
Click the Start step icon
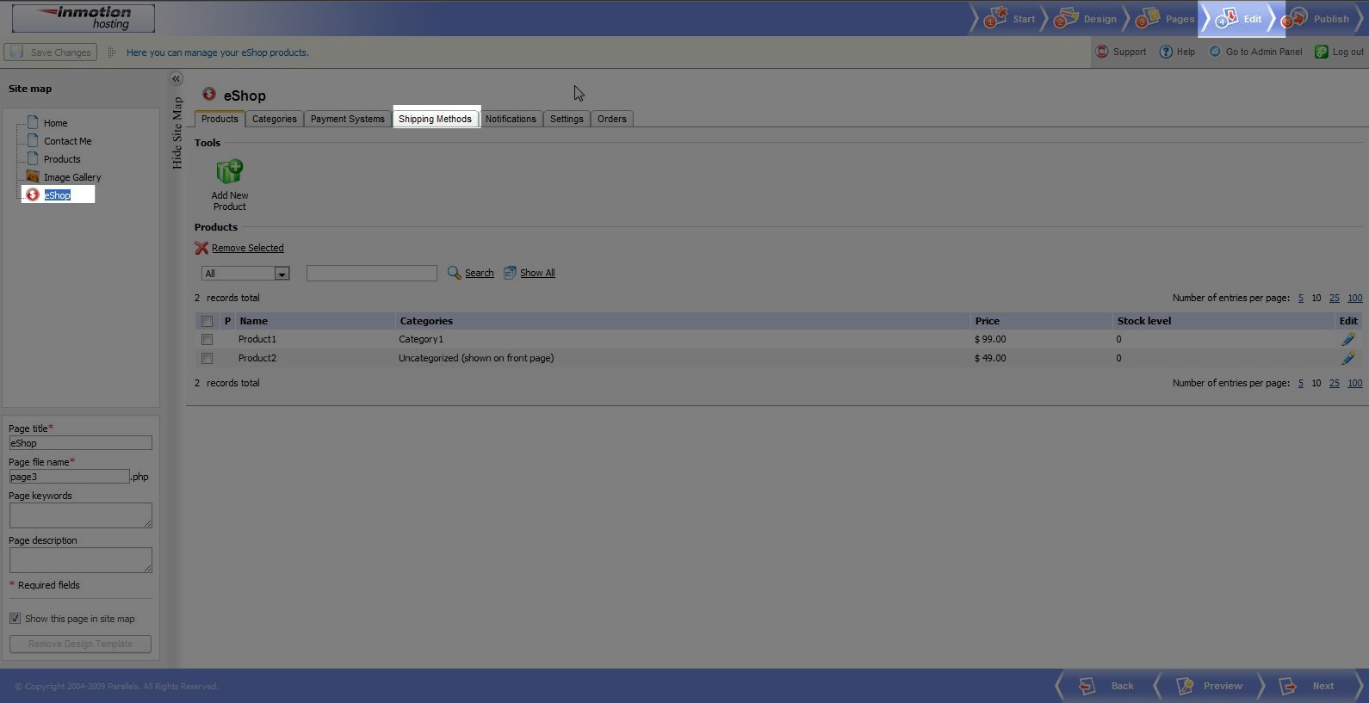pyautogui.click(x=995, y=17)
